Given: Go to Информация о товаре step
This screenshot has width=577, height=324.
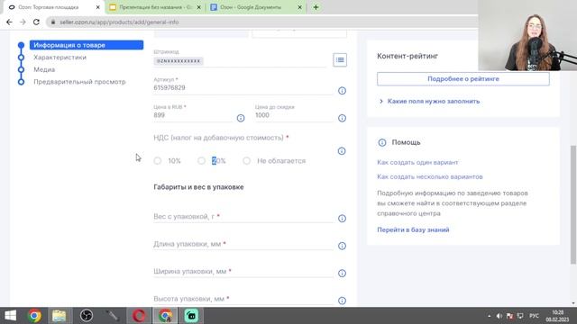Looking at the screenshot, I should point(87,45).
